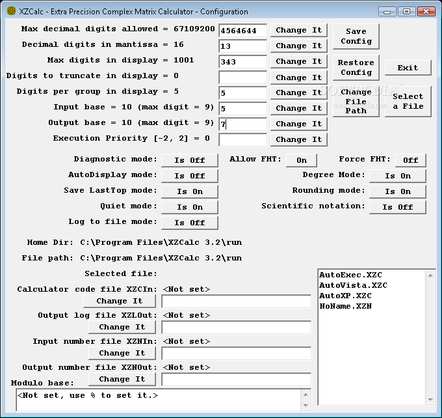Viewport: 442px width, 418px height.
Task: Focus the Input base input field
Action: click(x=242, y=109)
